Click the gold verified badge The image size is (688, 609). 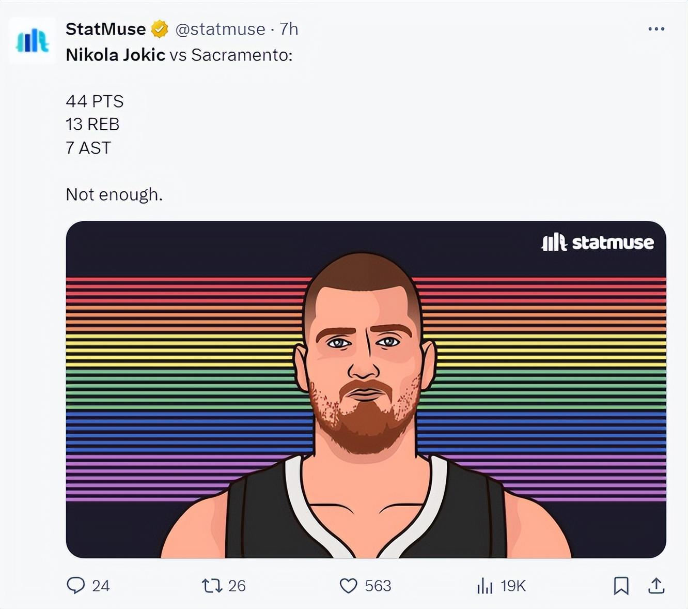(160, 29)
